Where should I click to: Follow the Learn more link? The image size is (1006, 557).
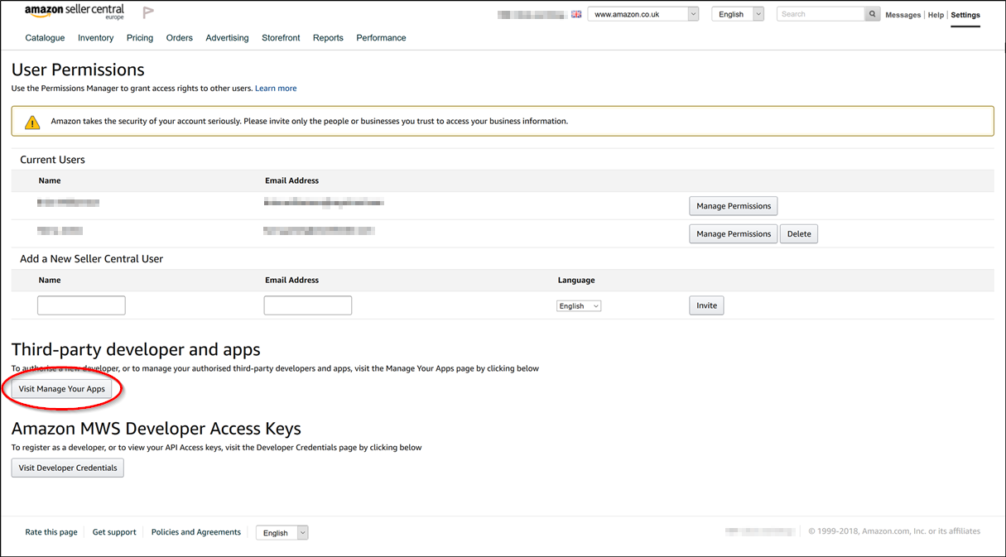point(276,89)
